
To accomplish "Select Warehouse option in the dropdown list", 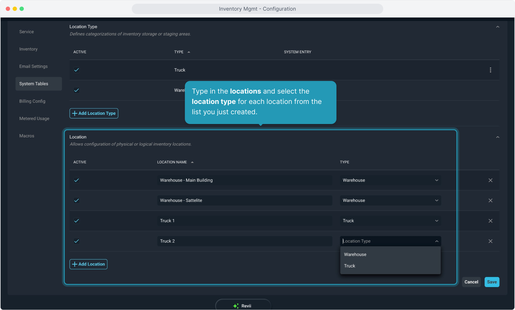I will pyautogui.click(x=355, y=254).
